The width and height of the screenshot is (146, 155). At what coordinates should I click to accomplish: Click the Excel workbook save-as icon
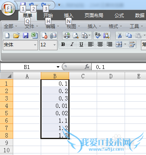[x=35, y=35]
